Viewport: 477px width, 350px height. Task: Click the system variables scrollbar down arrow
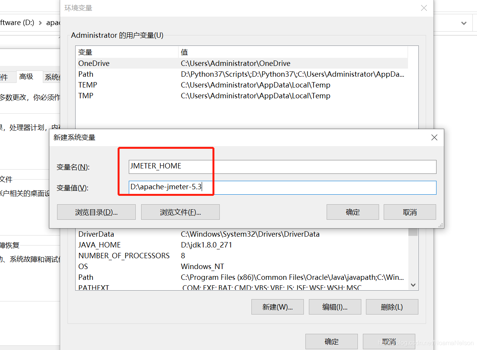point(413,285)
